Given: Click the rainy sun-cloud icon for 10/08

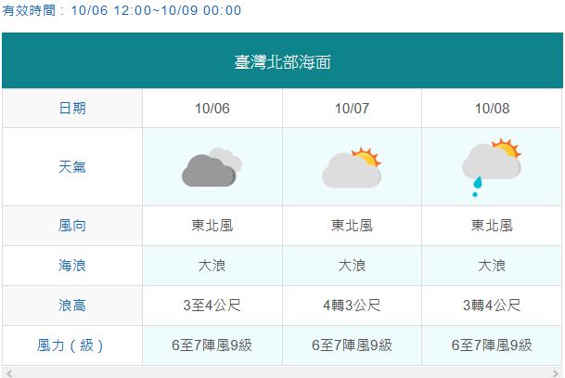Looking at the screenshot, I should coord(492,167).
